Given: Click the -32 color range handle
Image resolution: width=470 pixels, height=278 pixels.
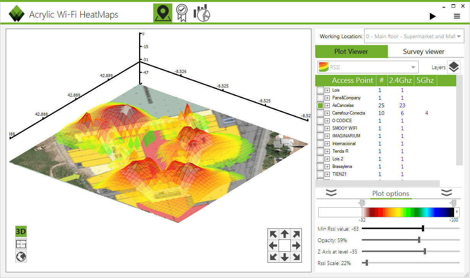Looking at the screenshot, I should (362, 203).
